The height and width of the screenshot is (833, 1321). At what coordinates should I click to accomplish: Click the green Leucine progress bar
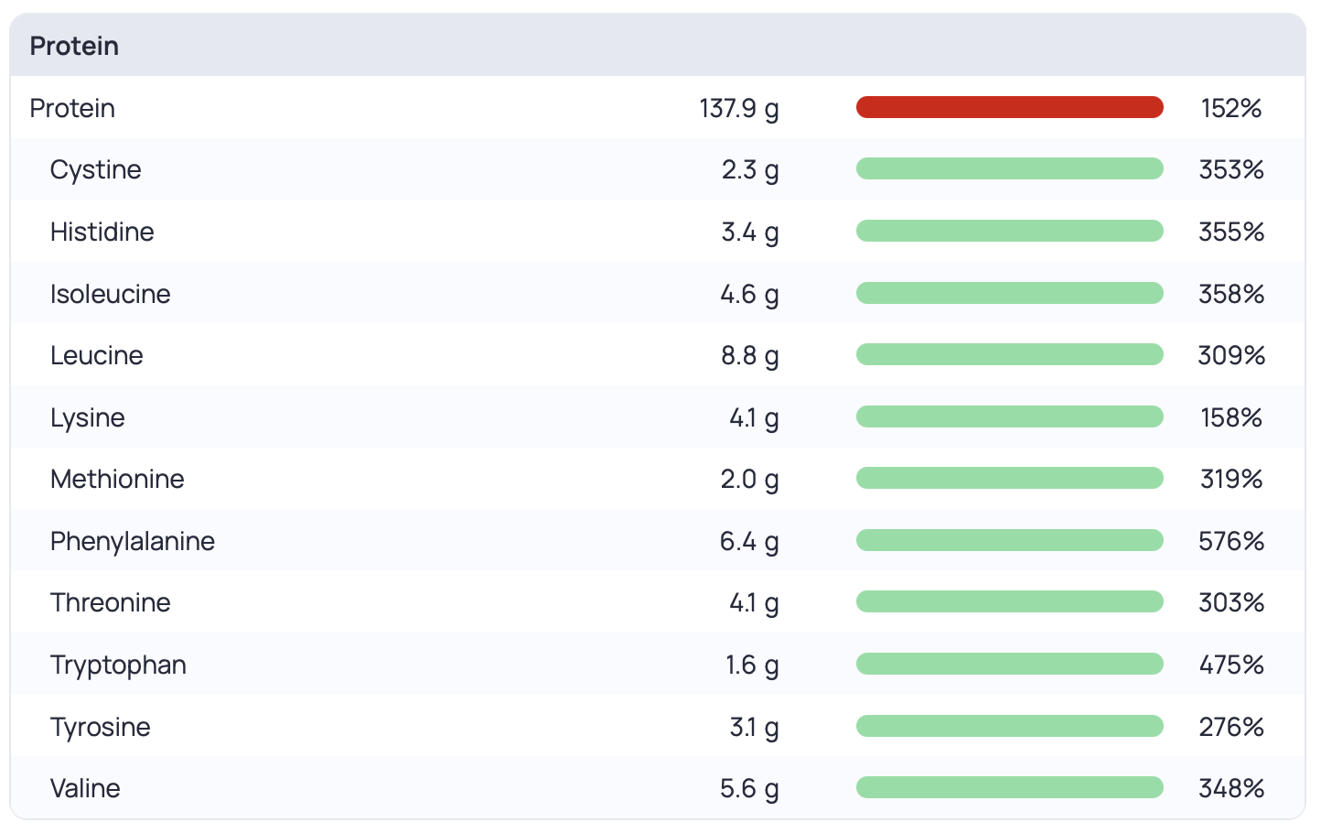(x=1009, y=355)
